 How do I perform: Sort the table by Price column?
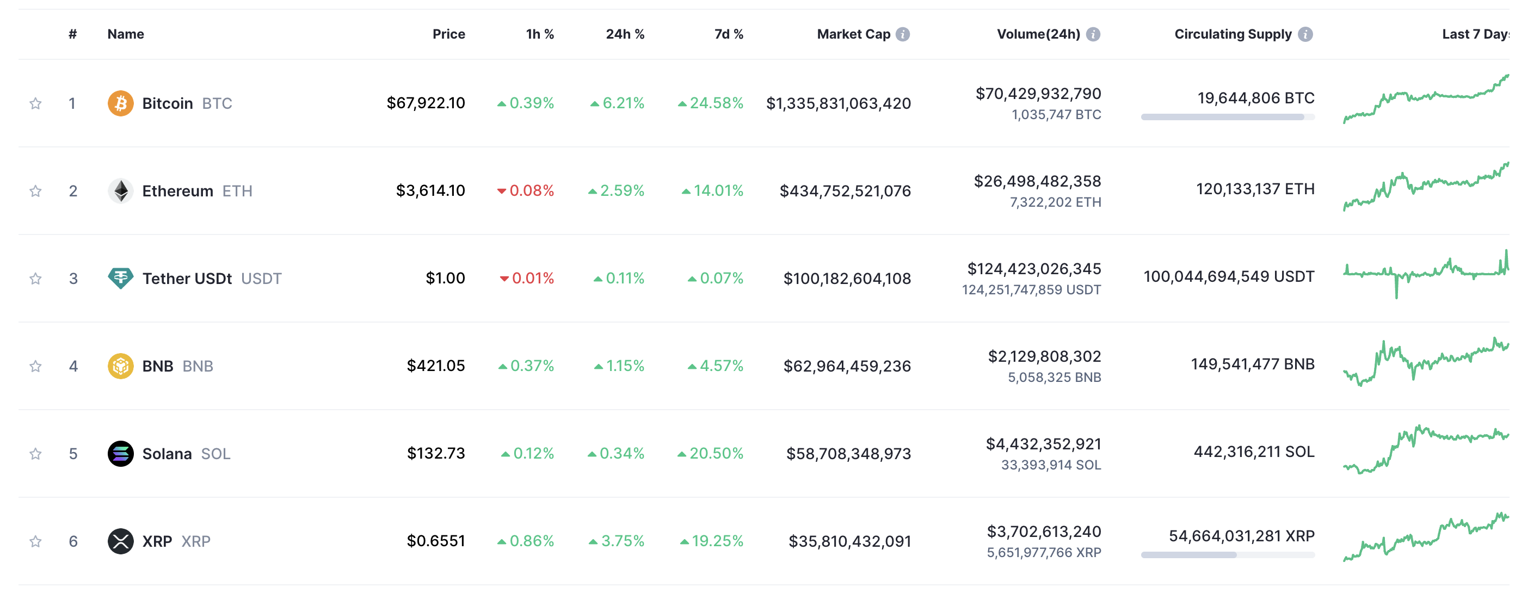pyautogui.click(x=448, y=35)
